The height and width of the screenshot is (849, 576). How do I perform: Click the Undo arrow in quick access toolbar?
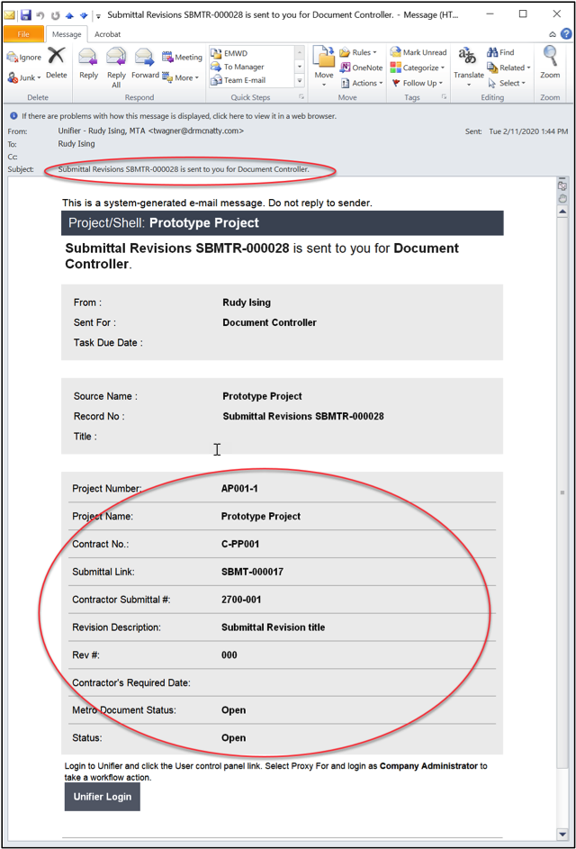click(x=40, y=14)
